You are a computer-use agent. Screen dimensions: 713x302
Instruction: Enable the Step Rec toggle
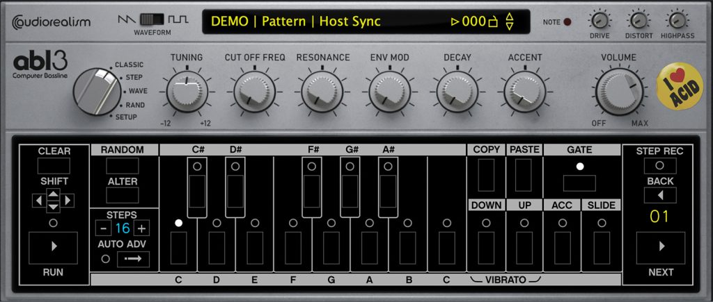659,166
